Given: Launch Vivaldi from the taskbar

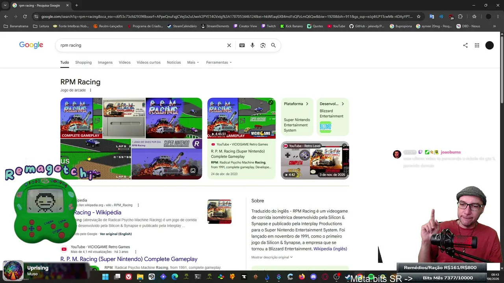Looking at the screenshot, I should [x=128, y=277].
